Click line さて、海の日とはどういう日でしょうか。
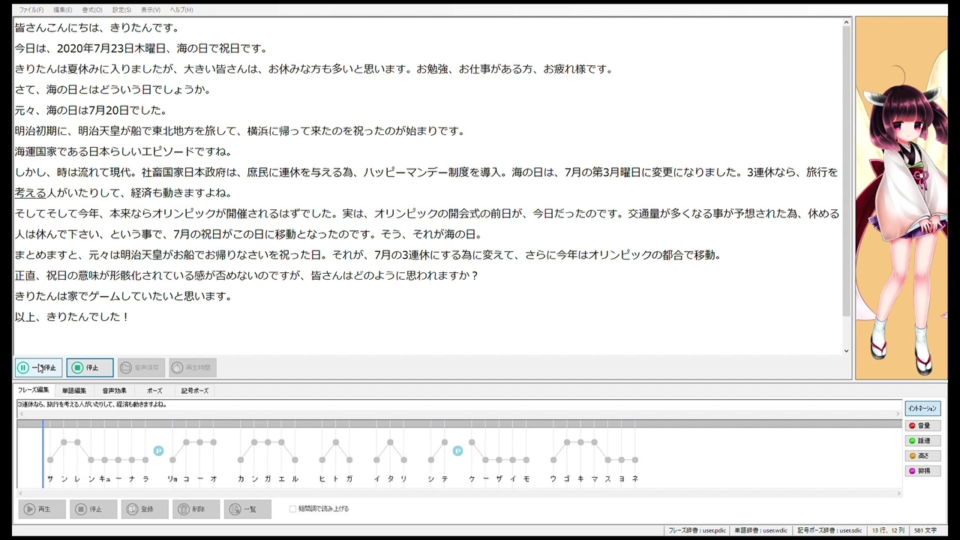 [112, 89]
